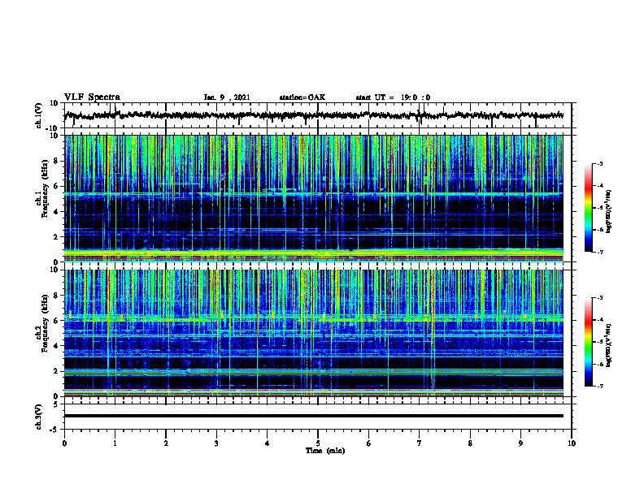
Task: Click time-axis tick label "9"
Action: tap(520, 443)
